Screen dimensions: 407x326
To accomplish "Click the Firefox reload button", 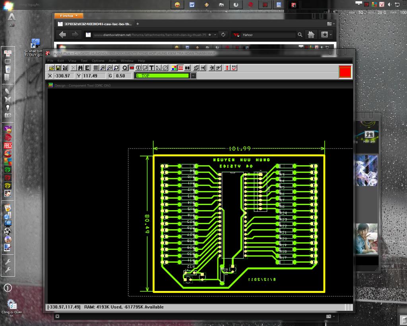I will tap(223, 35).
